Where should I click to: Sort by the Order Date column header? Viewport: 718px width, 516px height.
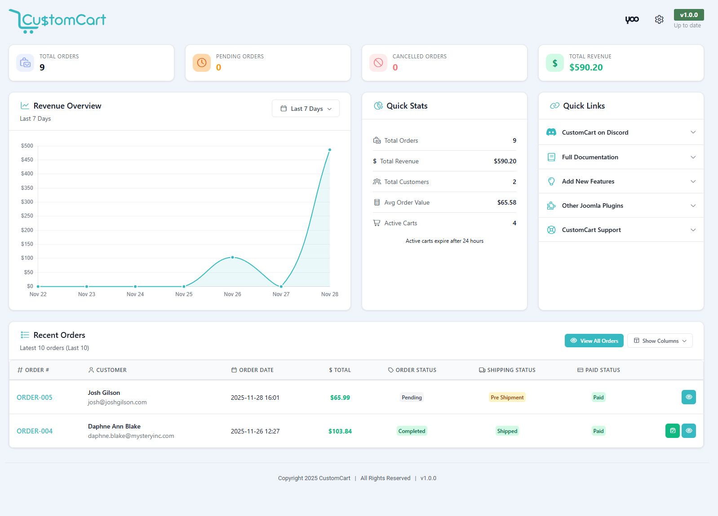pos(256,370)
